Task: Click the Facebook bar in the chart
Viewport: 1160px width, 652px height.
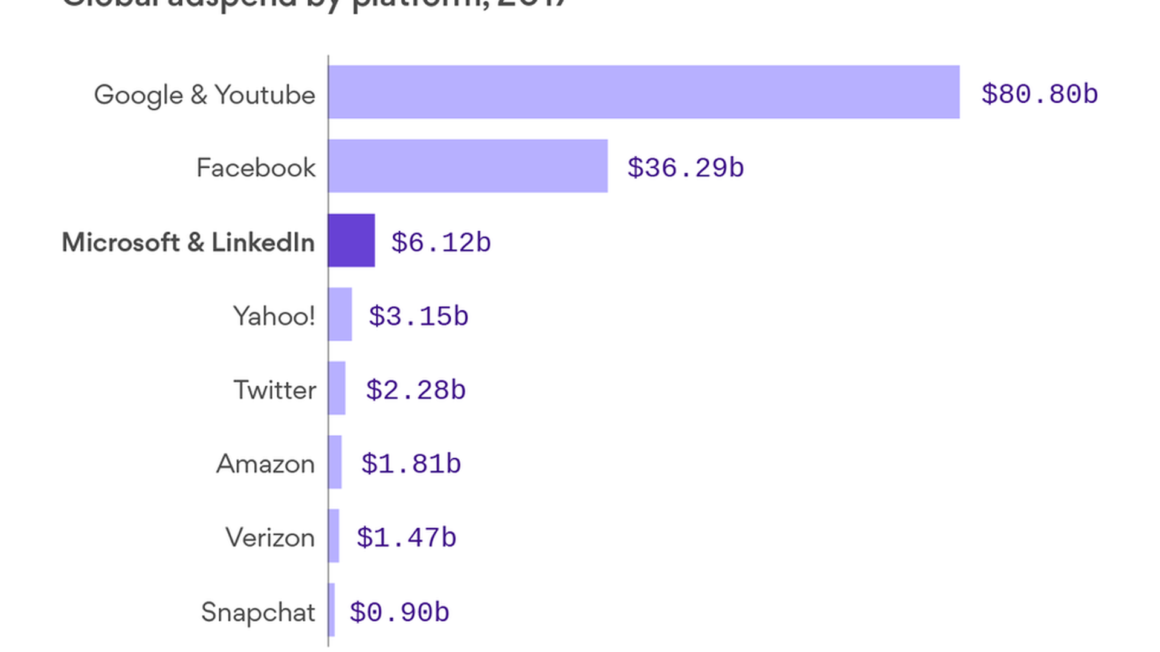Action: click(468, 166)
